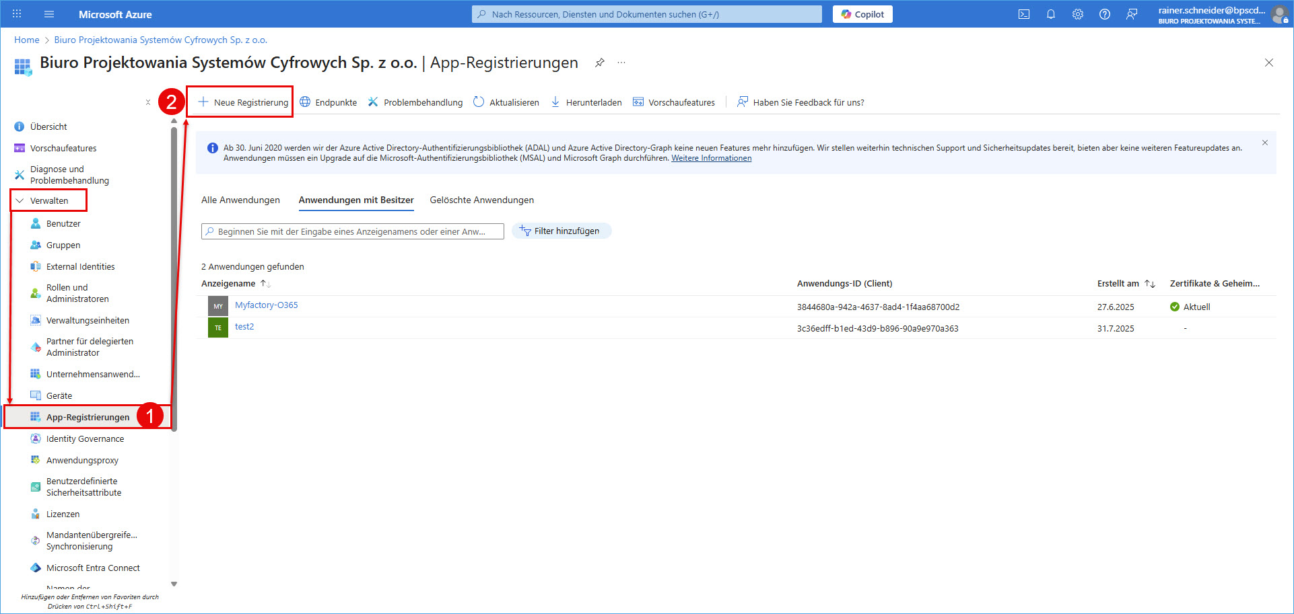Open Verwaltungseinheiten

[88, 320]
